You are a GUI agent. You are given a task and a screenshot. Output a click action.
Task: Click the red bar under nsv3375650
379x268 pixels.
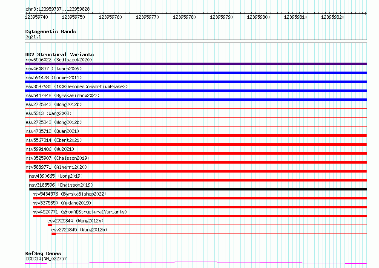tap(200, 207)
